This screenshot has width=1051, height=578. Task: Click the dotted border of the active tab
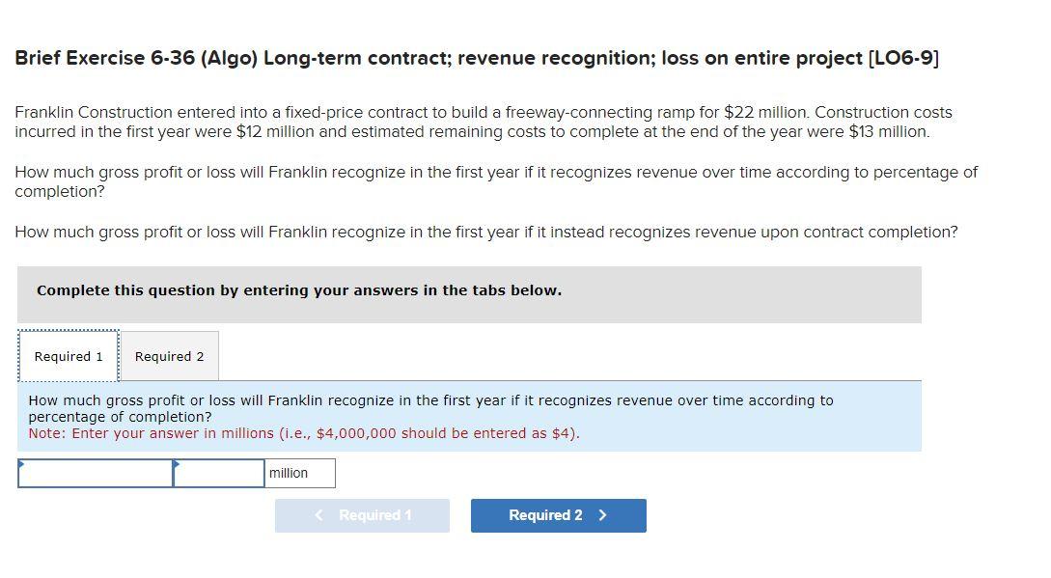coord(68,333)
